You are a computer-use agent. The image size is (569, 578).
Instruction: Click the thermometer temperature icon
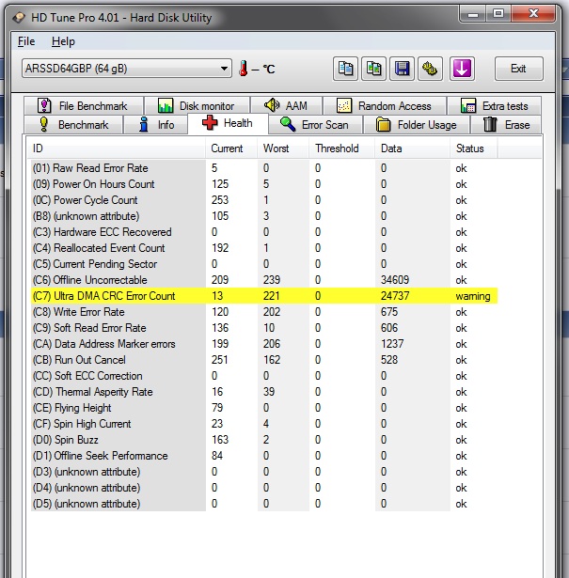pos(243,69)
